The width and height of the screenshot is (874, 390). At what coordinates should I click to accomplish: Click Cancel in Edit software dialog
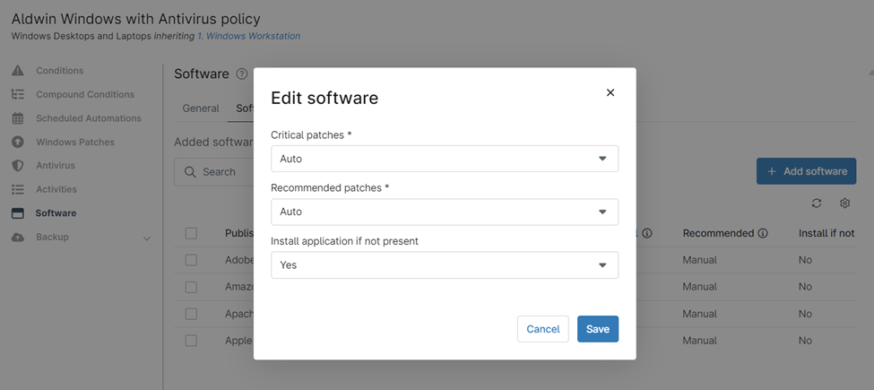click(543, 329)
